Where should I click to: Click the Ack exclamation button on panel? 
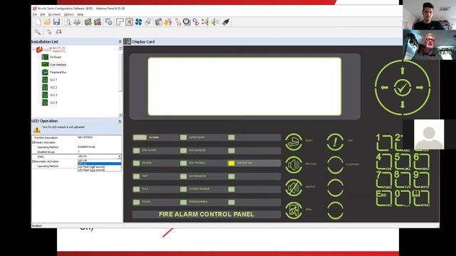tap(335, 142)
